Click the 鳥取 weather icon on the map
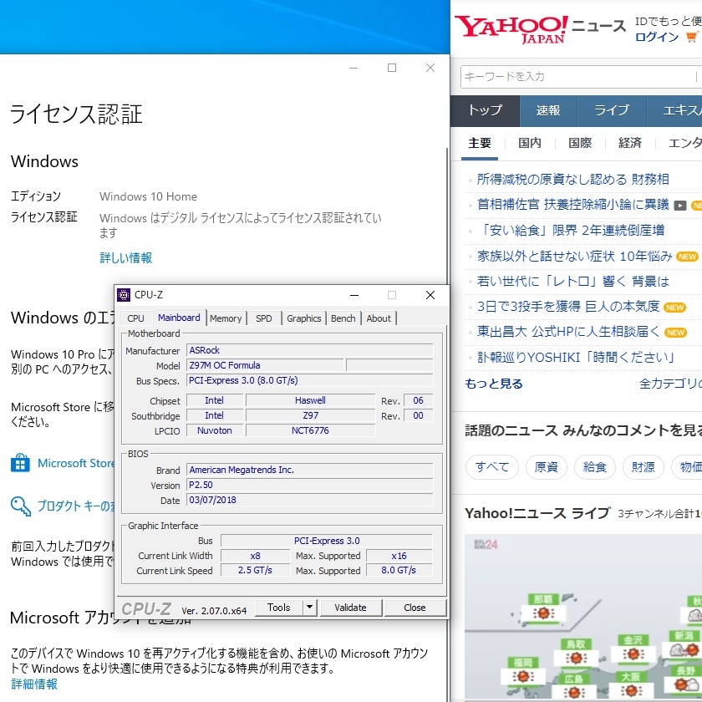 tap(576, 658)
